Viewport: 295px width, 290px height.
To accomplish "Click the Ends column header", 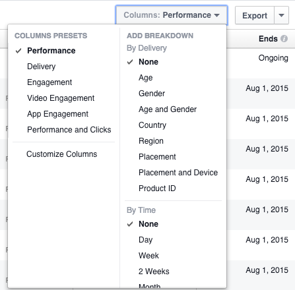I will pos(268,39).
